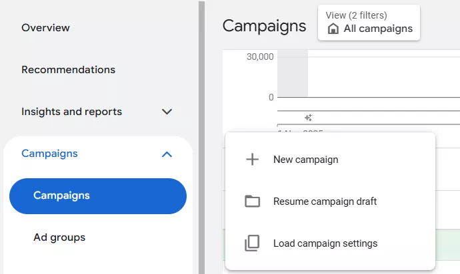Select Load campaign settings option
Viewport: 460px width, 274px height.
[325, 243]
